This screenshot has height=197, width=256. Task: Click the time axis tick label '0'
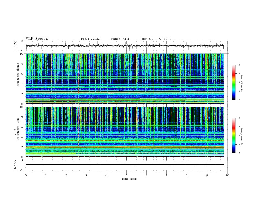[x=26, y=175]
